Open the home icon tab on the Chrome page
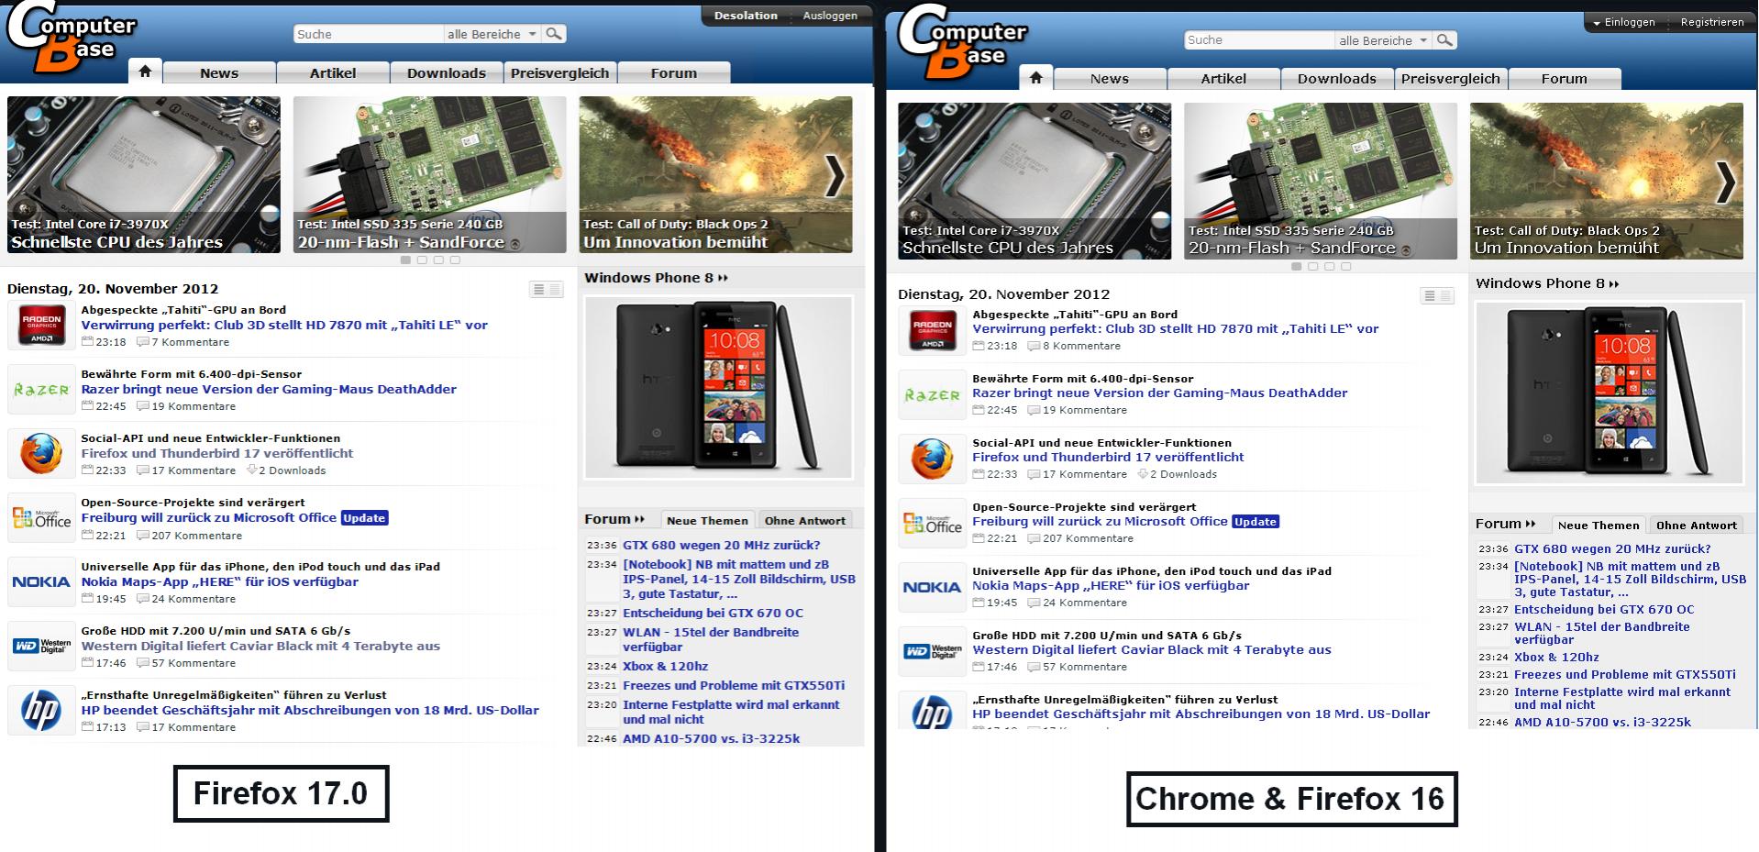Image resolution: width=1759 pixels, height=852 pixels. pos(1035,77)
